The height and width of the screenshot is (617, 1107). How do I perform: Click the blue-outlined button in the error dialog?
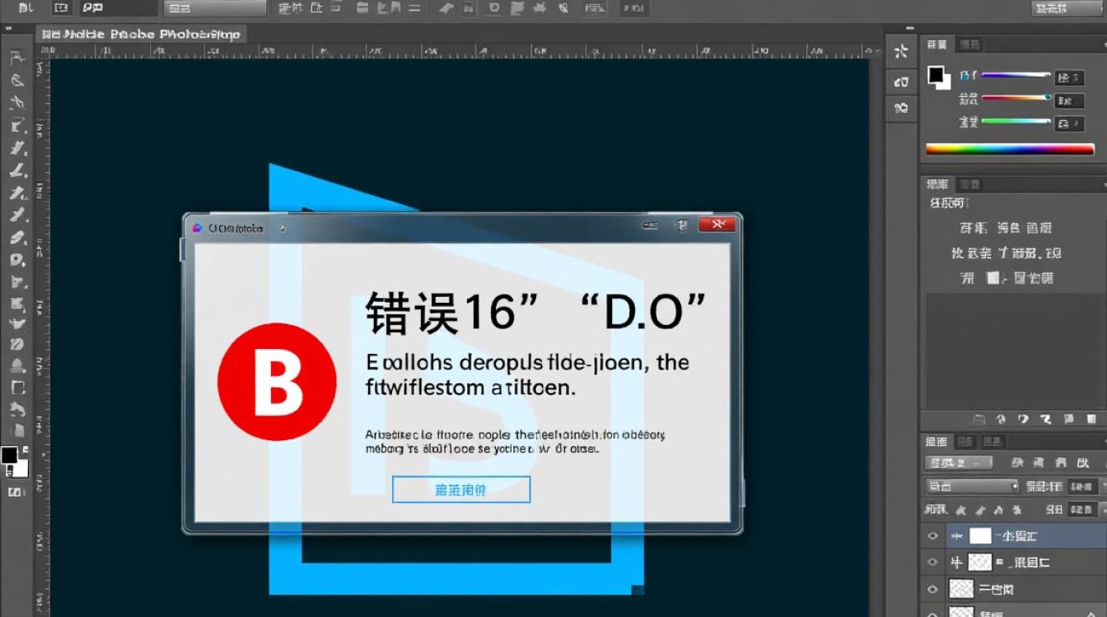pyautogui.click(x=460, y=489)
